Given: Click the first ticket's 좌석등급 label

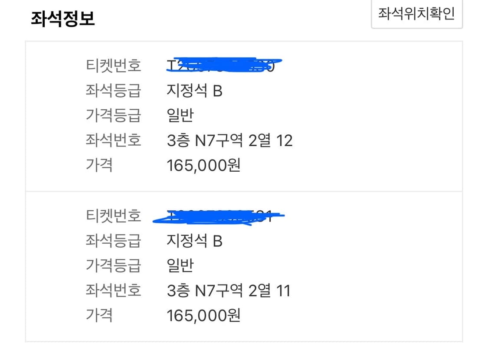Looking at the screenshot, I should pos(114,91).
